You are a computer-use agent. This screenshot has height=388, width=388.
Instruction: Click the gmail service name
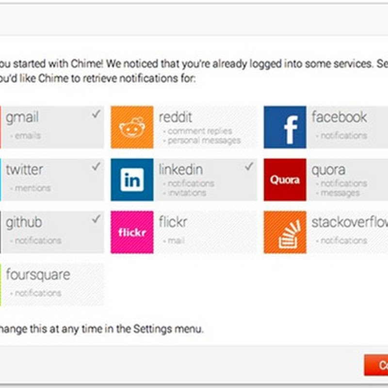coord(22,117)
